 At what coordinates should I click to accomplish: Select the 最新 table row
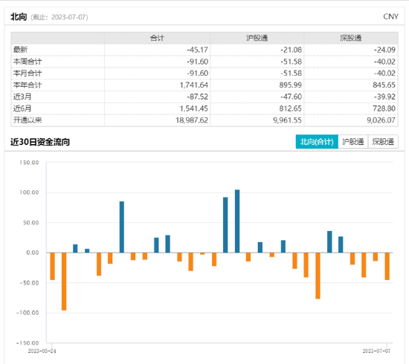tap(204, 50)
